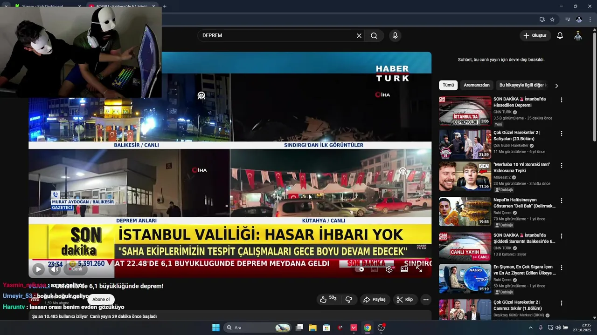Open MrBeast 10 Yıl Sonraki Ben thumbnail
Viewport: 597px width, 335px height.
[x=465, y=176]
